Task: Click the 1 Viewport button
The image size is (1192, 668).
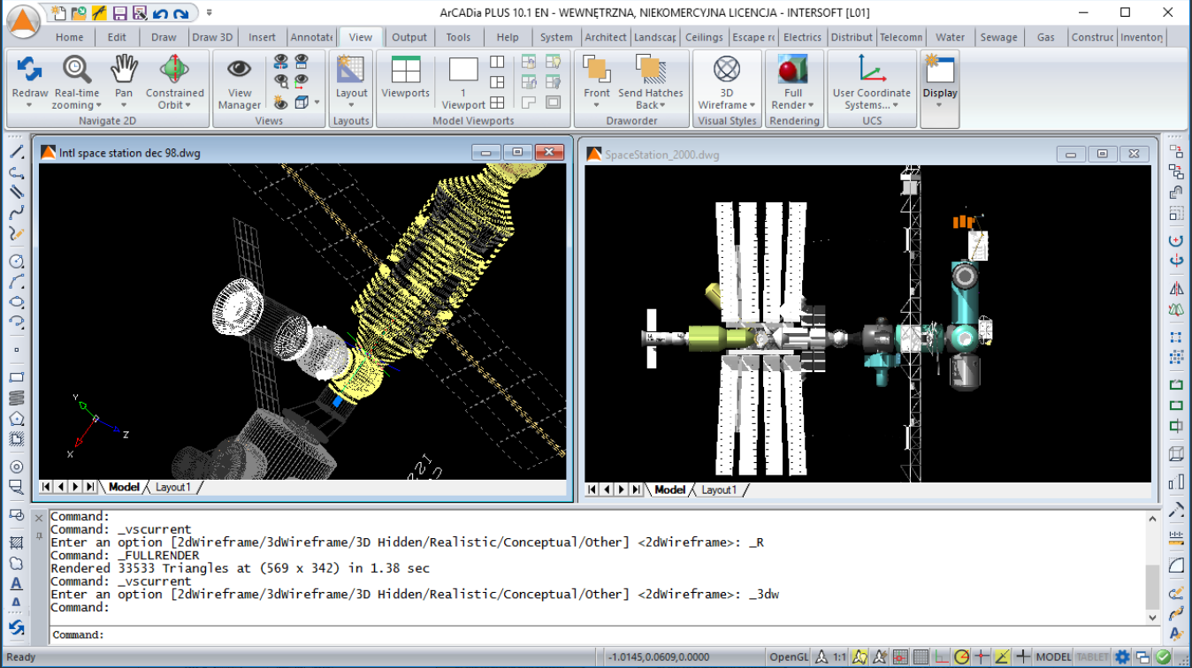Action: click(x=463, y=81)
